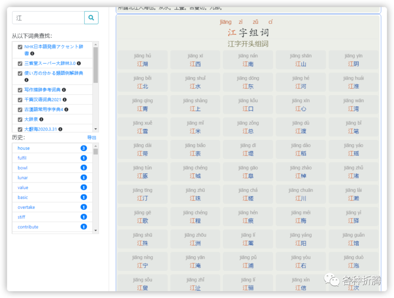Focus the search input field containing 江
This screenshot has height=298, width=394.
(x=48, y=18)
